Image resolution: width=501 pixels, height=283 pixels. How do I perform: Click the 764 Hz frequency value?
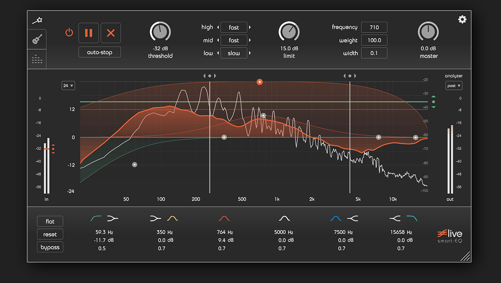[225, 232]
